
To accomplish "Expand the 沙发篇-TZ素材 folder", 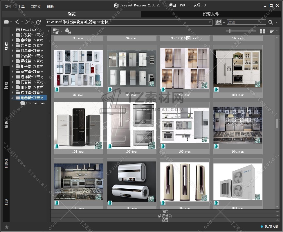I will click(x=12, y=35).
